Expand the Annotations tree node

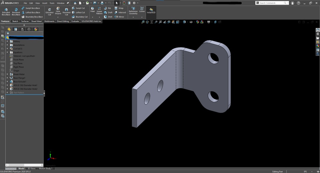[x=7, y=45]
